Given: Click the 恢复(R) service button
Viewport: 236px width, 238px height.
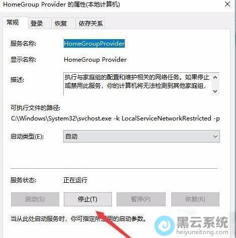Looking at the screenshot, I should 195,199.
